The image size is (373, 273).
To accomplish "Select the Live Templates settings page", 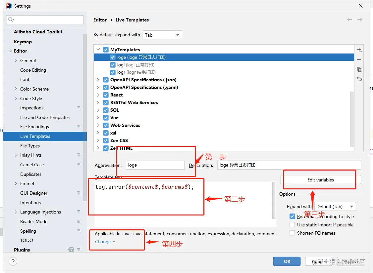I will (x=45, y=136).
